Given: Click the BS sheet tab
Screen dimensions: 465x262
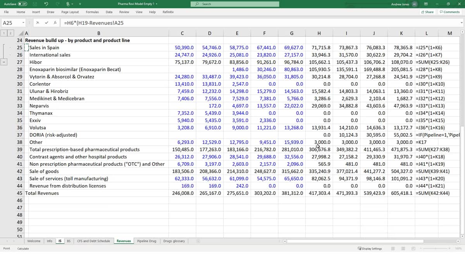Looking at the screenshot, I should [x=69, y=241].
